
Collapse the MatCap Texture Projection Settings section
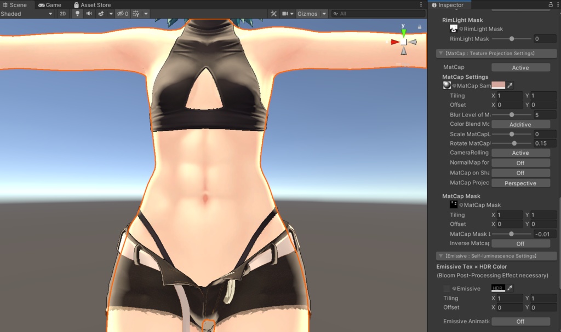pyautogui.click(x=441, y=53)
